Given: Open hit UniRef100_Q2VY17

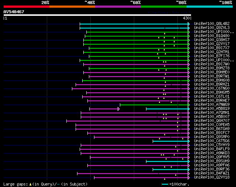Looking at the screenshot, I should click(x=212, y=44).
